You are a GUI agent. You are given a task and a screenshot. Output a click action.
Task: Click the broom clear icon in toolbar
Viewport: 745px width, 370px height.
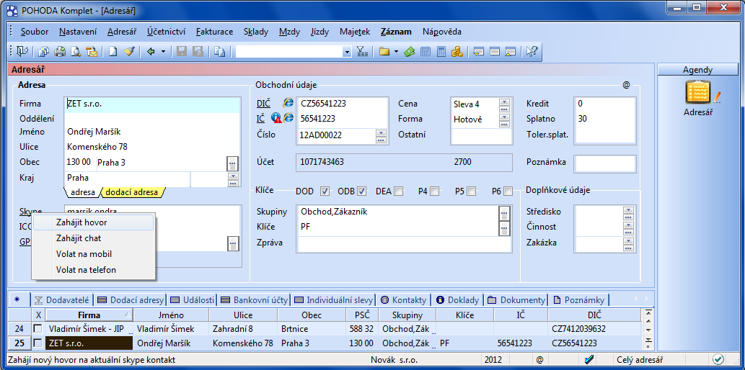click(130, 52)
